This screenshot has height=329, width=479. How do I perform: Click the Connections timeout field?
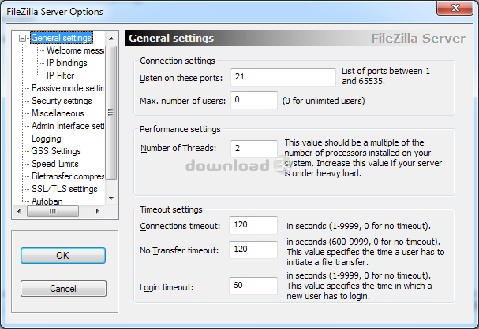(x=253, y=225)
